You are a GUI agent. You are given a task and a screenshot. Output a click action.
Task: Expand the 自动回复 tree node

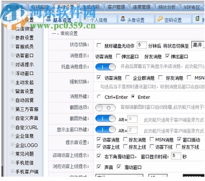12,100
